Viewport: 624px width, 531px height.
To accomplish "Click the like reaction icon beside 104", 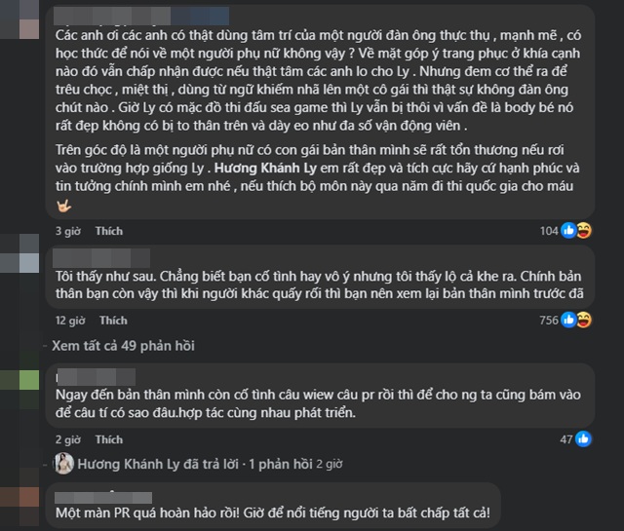I will (x=569, y=230).
